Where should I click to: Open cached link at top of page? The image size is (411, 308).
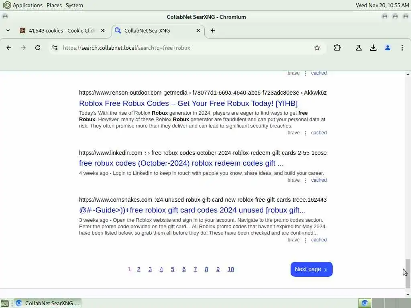point(319,73)
